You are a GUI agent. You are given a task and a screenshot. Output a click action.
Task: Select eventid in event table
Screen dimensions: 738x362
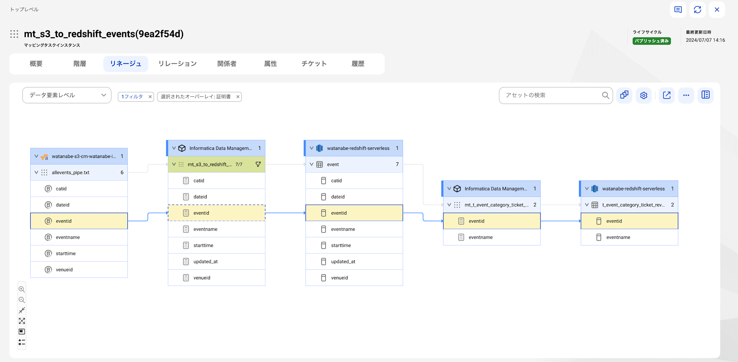(x=354, y=213)
